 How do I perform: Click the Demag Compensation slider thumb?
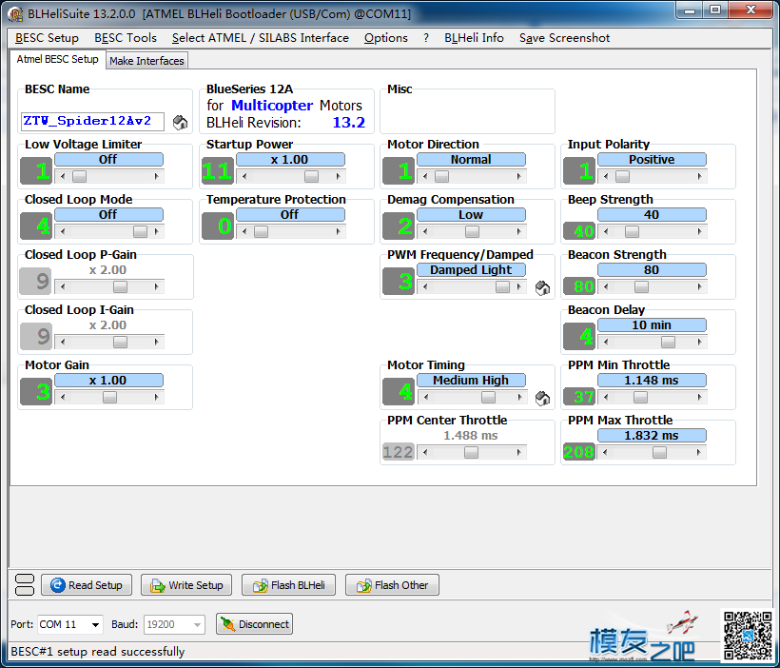(472, 231)
